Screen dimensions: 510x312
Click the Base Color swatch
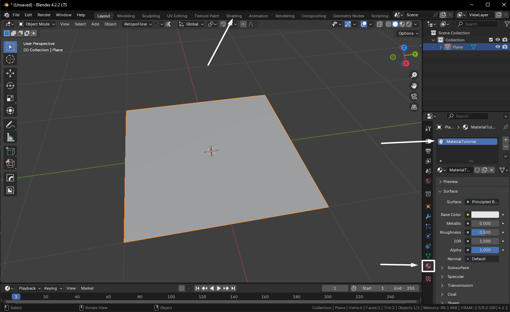pos(485,215)
